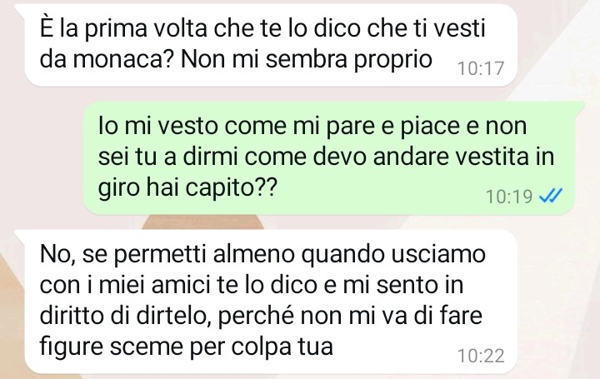This screenshot has width=600, height=379.
Task: Click the 10:22 timestamp
Action: [x=481, y=356]
